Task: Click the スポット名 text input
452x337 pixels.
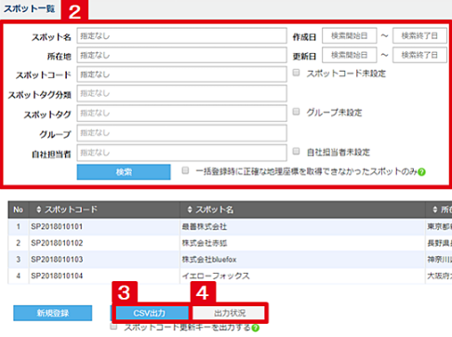Action: click(x=181, y=36)
